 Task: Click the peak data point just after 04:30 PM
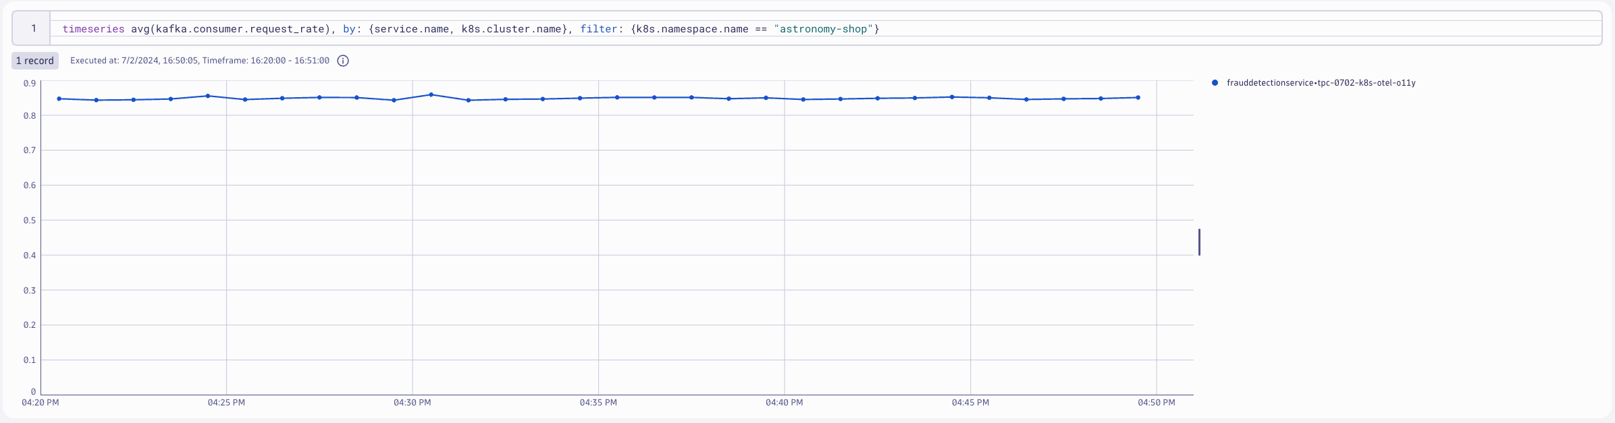pyautogui.click(x=431, y=94)
